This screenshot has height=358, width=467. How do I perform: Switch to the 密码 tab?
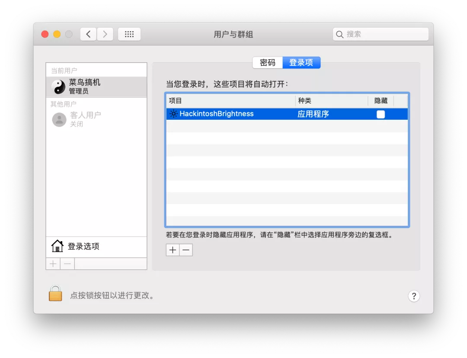[268, 63]
